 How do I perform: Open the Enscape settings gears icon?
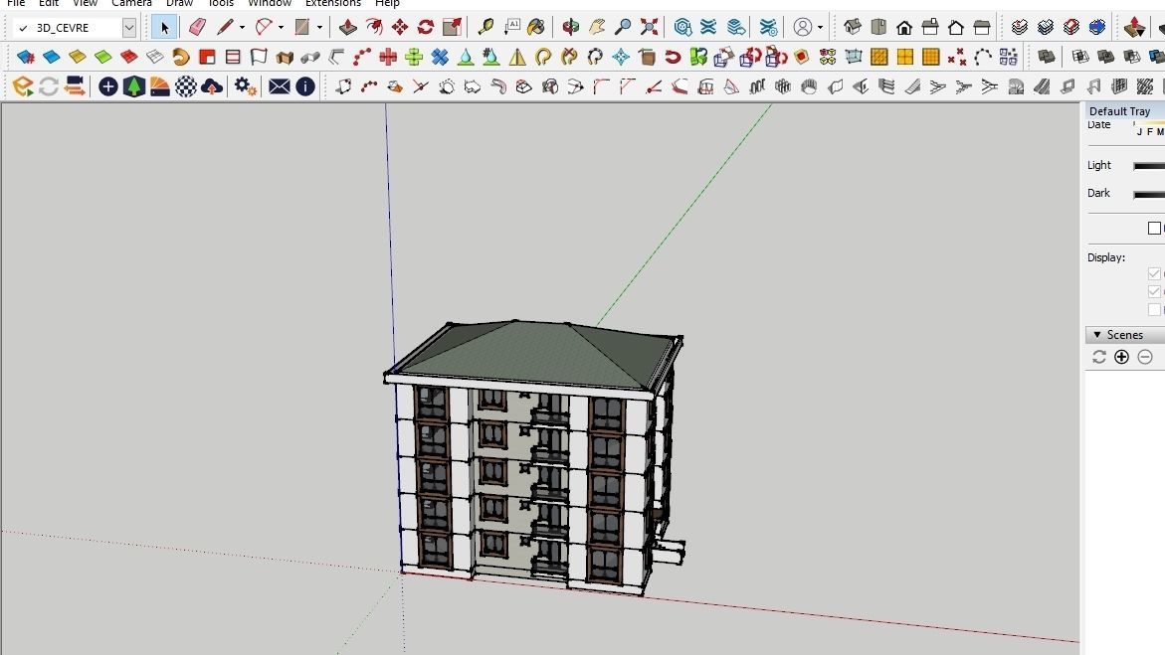[x=245, y=86]
